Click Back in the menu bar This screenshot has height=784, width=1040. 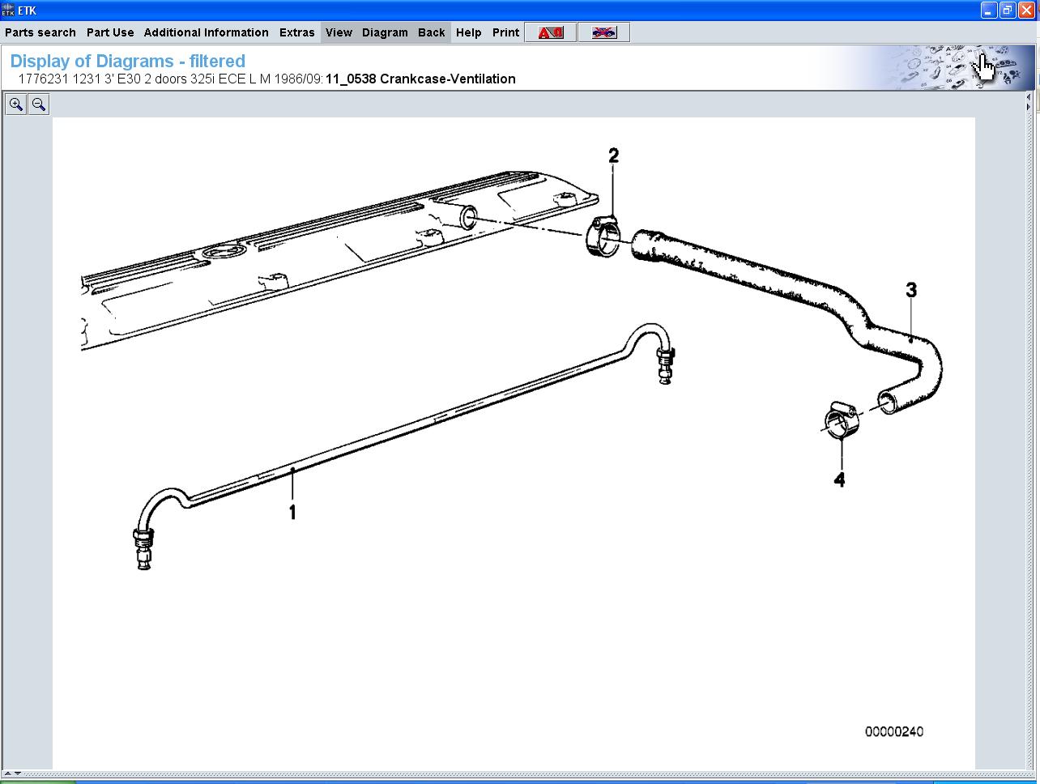click(x=431, y=32)
